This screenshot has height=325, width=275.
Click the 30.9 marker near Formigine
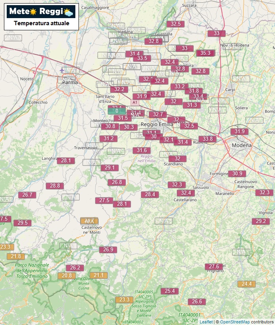237,173
